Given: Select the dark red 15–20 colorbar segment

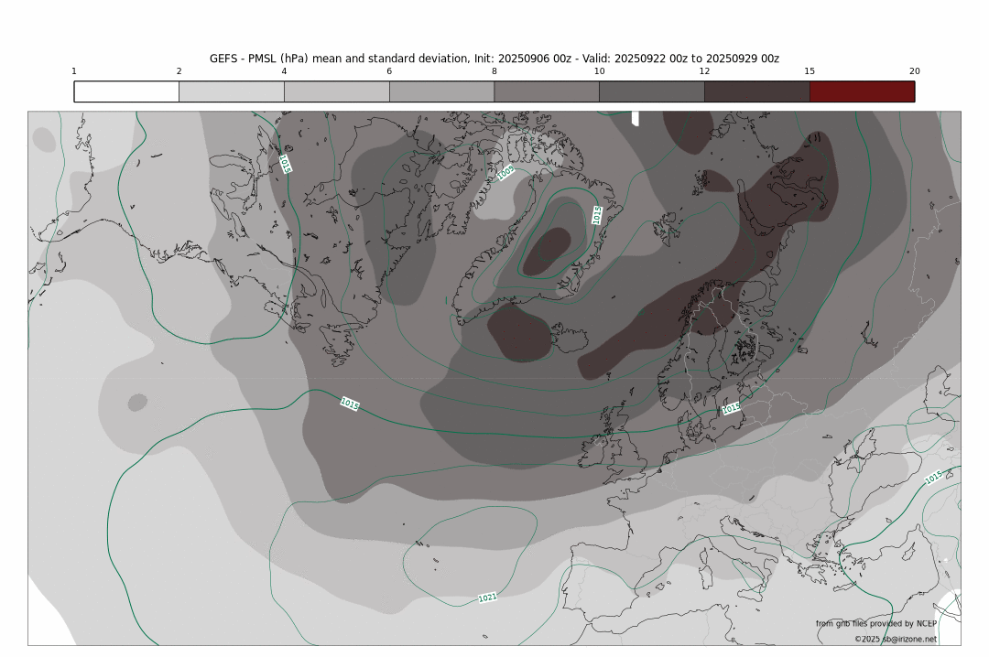Looking at the screenshot, I should [862, 92].
